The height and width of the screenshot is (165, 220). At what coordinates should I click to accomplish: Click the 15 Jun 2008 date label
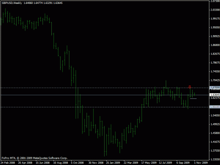[x=43, y=163]
